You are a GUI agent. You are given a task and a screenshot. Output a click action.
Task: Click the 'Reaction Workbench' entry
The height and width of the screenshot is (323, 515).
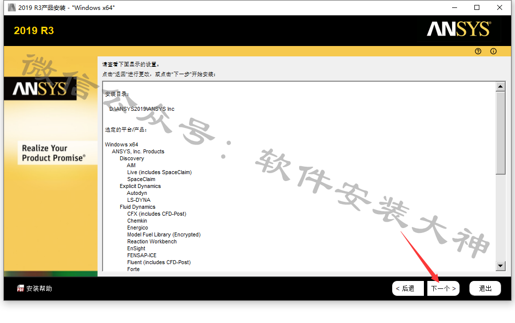pyautogui.click(x=152, y=242)
